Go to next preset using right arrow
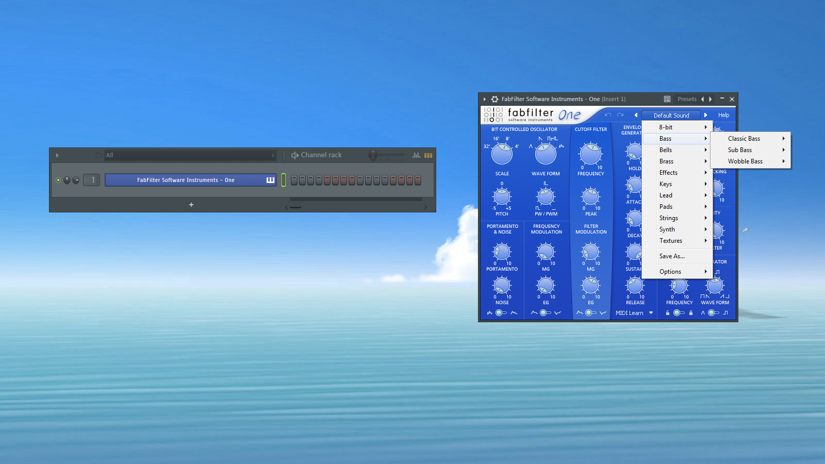This screenshot has width=825, height=464. 706,115
